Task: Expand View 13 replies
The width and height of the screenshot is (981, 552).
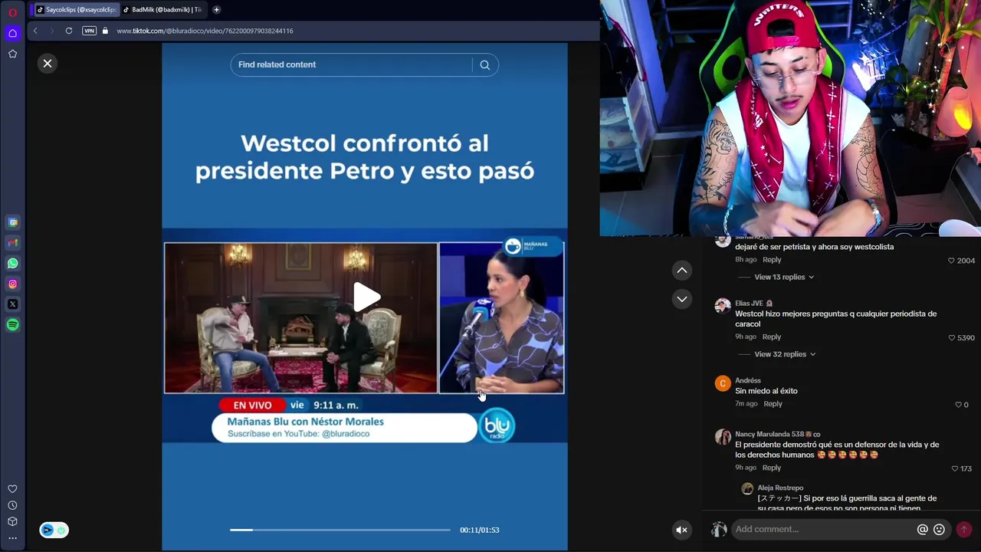Action: coord(784,277)
